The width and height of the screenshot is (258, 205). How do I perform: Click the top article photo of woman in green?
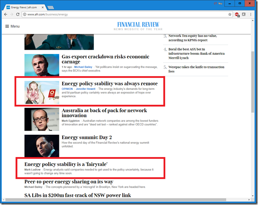coord(59,42)
